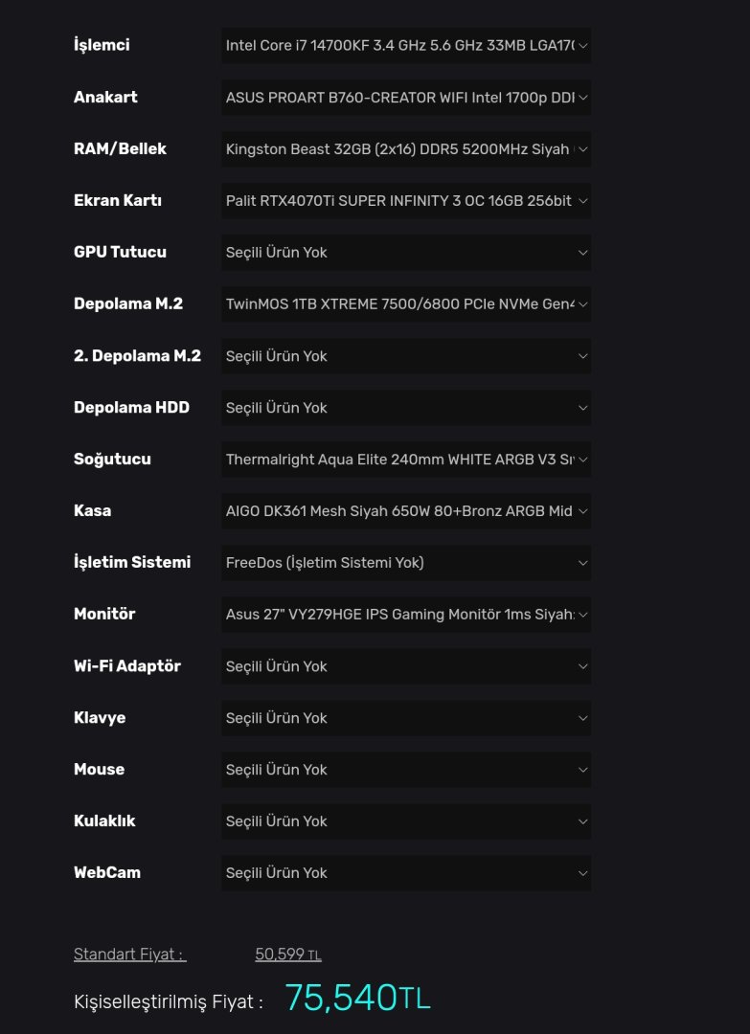The height and width of the screenshot is (1034, 750).
Task: Click the Depolama HDD dropdown arrow
Action: pyautogui.click(x=582, y=407)
